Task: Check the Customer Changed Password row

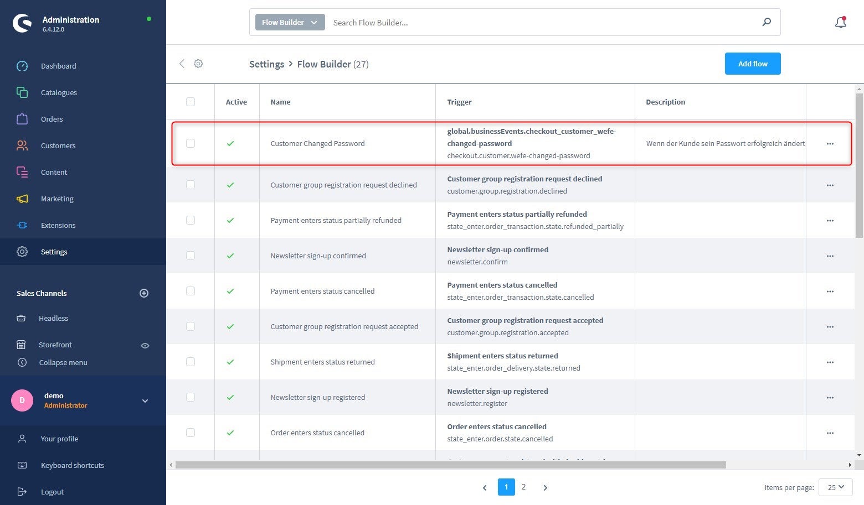Action: 191,143
